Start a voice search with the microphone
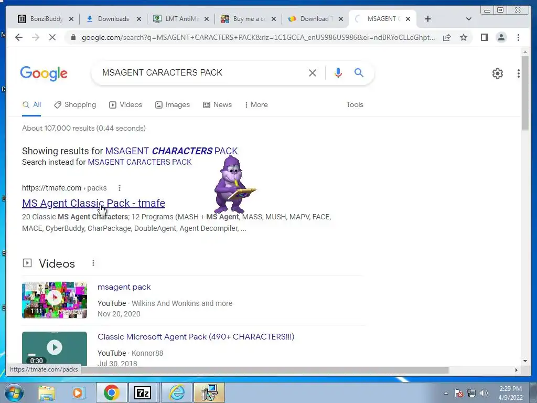 pos(338,72)
